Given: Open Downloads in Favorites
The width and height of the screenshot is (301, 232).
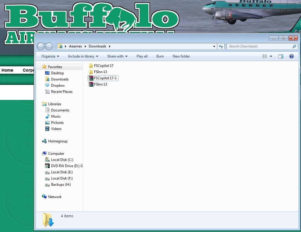Looking at the screenshot, I should point(60,79).
